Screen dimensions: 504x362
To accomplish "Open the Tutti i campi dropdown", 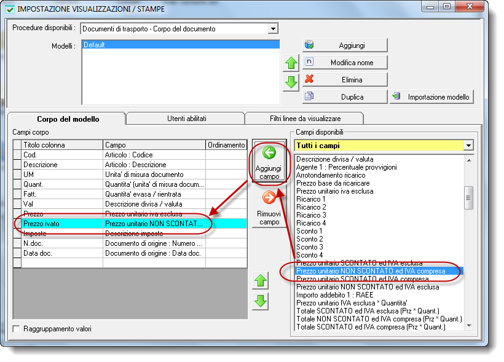I will point(468,146).
